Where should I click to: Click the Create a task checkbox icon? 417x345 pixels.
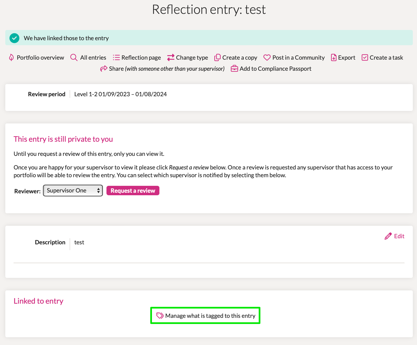click(x=365, y=57)
